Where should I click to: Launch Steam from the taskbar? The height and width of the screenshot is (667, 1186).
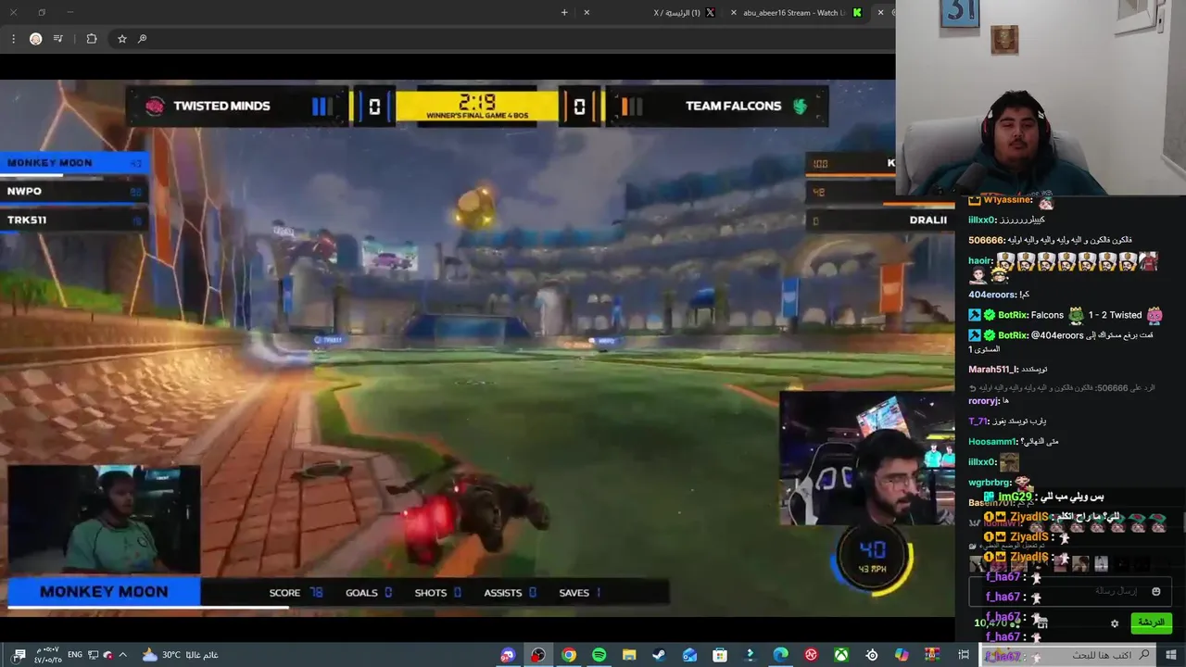click(x=659, y=655)
